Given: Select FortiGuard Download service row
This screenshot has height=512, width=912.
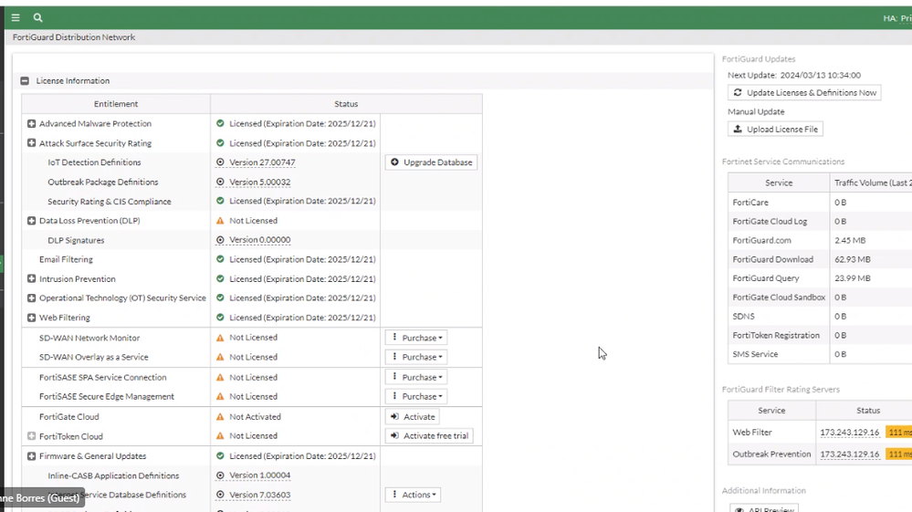Looking at the screenshot, I should (820, 259).
